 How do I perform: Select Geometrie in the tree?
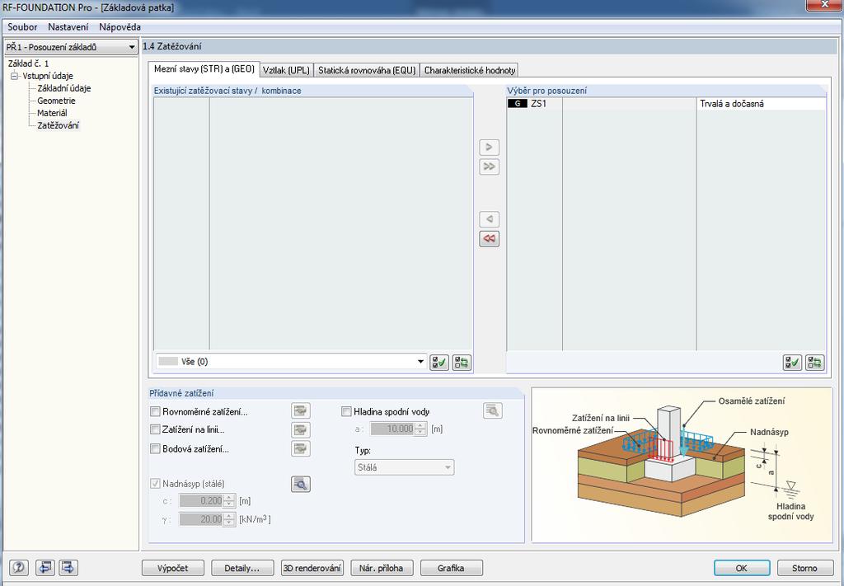(57, 101)
